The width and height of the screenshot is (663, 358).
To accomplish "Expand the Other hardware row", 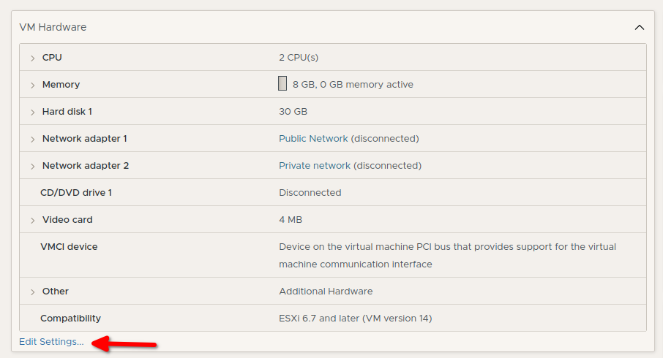I will [x=32, y=292].
